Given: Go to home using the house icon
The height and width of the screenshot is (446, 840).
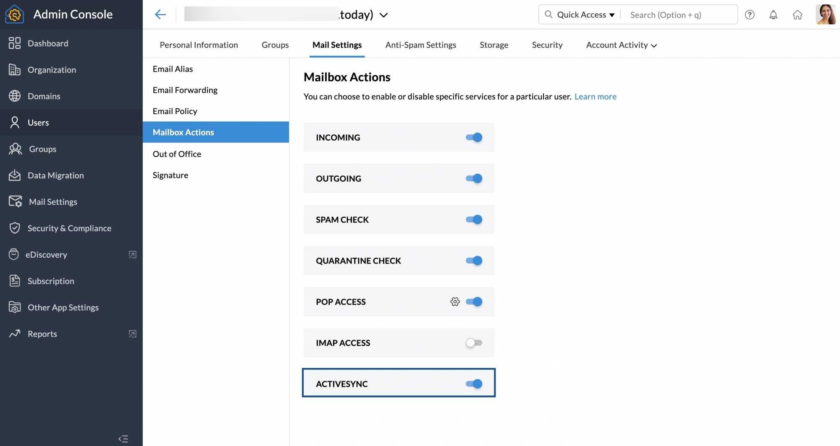Looking at the screenshot, I should pyautogui.click(x=798, y=14).
